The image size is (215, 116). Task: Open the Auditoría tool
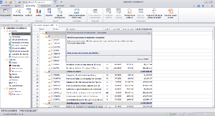[29, 13]
